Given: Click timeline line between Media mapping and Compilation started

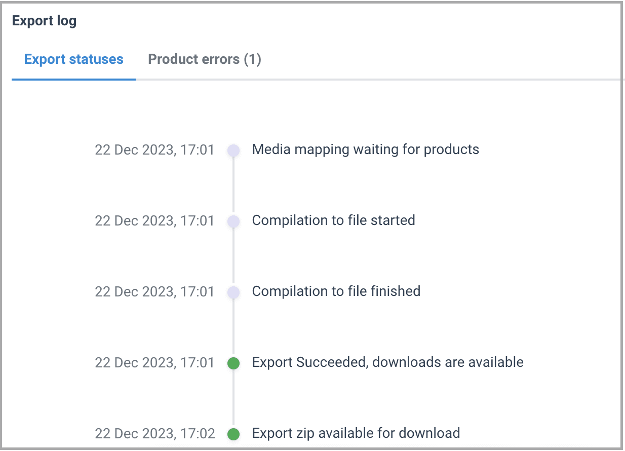Looking at the screenshot, I should point(233,185).
